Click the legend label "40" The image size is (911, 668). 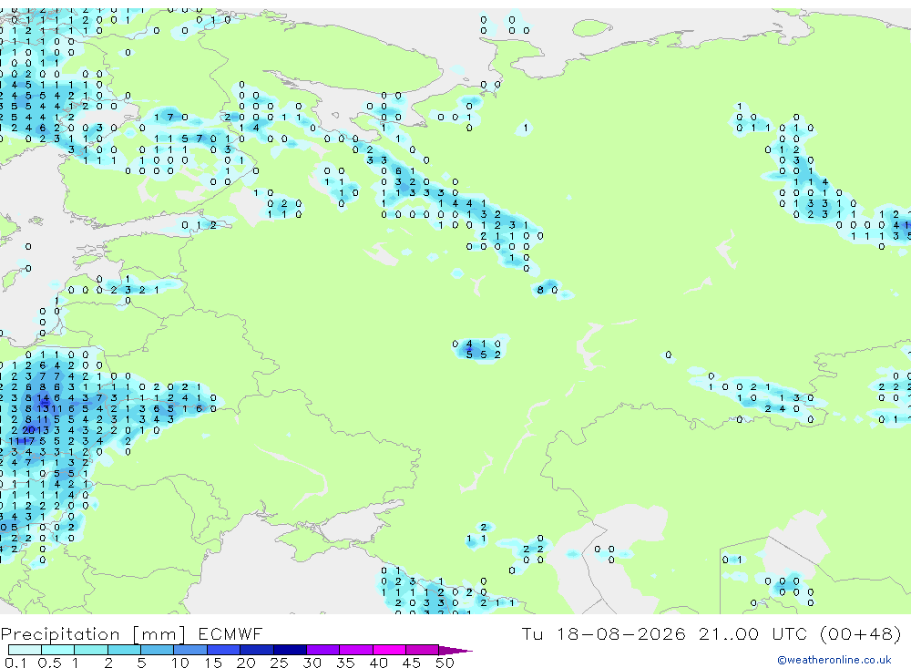378,663
